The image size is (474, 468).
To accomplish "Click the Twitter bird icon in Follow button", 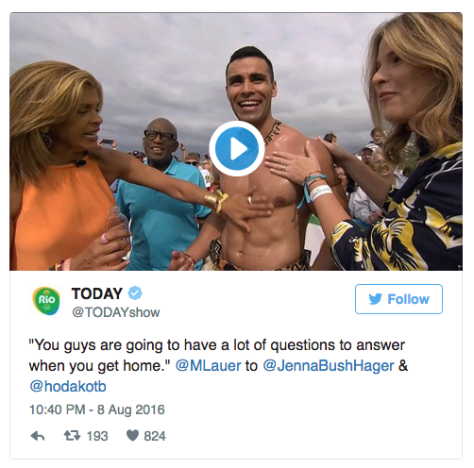I will pyautogui.click(x=375, y=299).
